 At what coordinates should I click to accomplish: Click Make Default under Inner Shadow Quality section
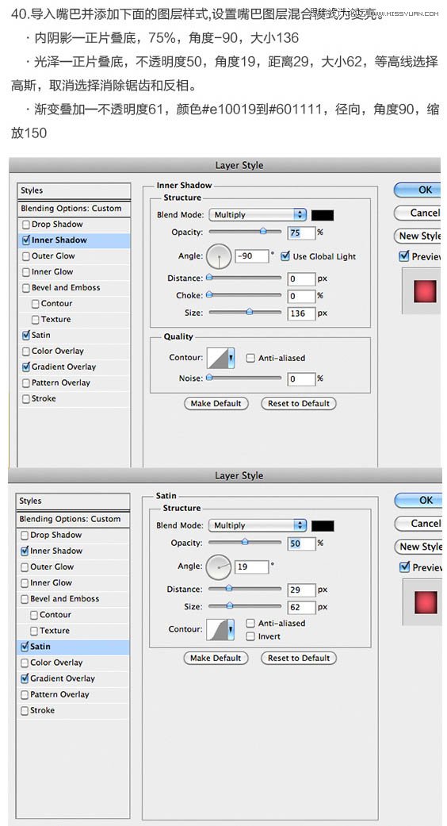(x=216, y=404)
